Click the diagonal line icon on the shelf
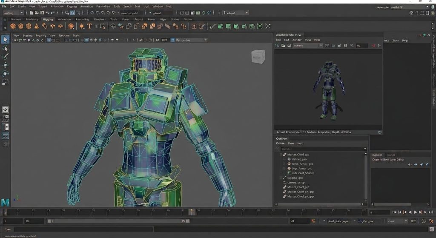This screenshot has height=238, width=436. [213, 26]
